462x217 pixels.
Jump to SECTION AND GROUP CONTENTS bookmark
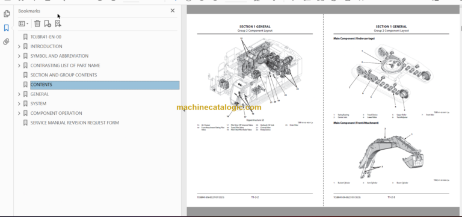[64, 75]
